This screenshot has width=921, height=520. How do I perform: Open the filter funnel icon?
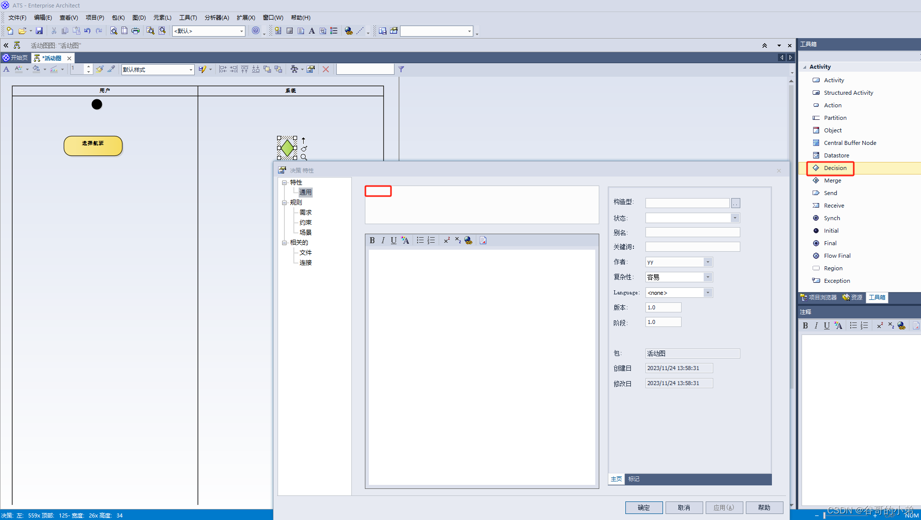(x=401, y=69)
